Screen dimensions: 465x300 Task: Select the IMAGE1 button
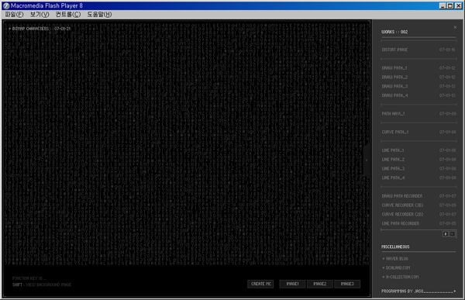tap(292, 284)
